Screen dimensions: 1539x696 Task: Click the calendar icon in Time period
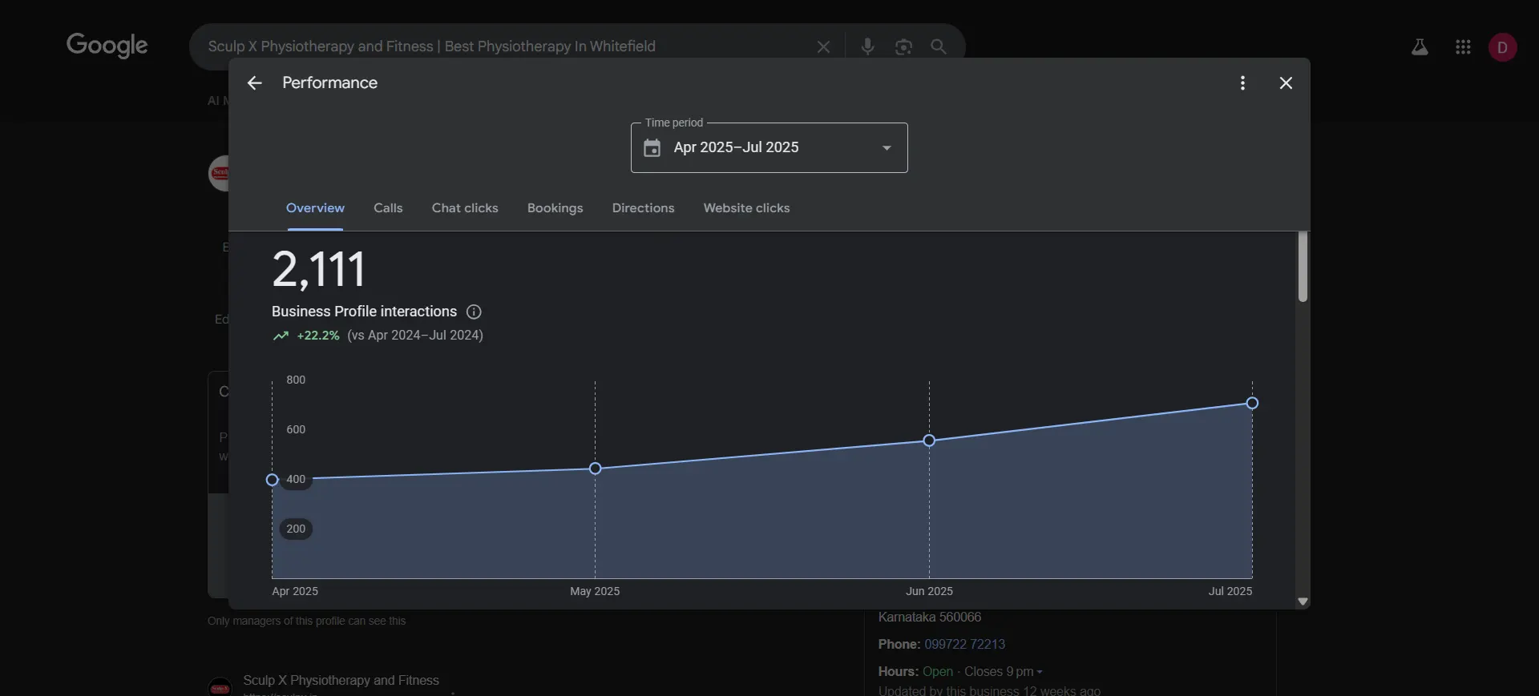point(652,148)
